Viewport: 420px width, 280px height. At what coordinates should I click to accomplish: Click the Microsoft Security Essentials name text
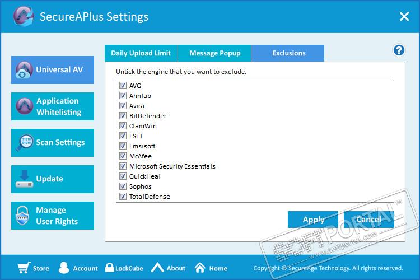click(x=172, y=166)
